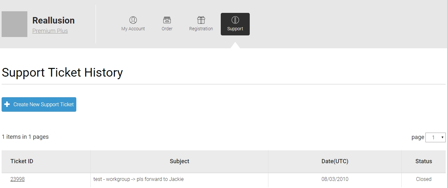Select the Support tab label
This screenshot has height=188, width=447.
click(235, 29)
